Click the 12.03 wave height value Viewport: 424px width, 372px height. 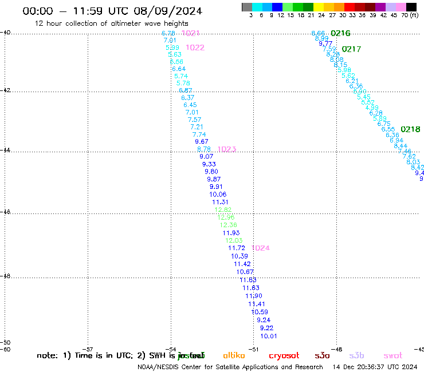point(234,240)
